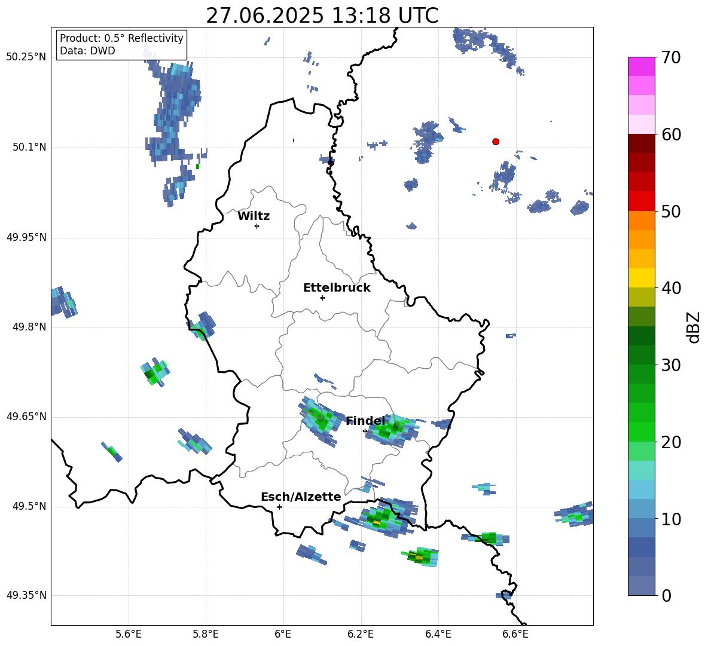The height and width of the screenshot is (646, 708).
Task: Click the colorbar label 60
Action: point(671,134)
